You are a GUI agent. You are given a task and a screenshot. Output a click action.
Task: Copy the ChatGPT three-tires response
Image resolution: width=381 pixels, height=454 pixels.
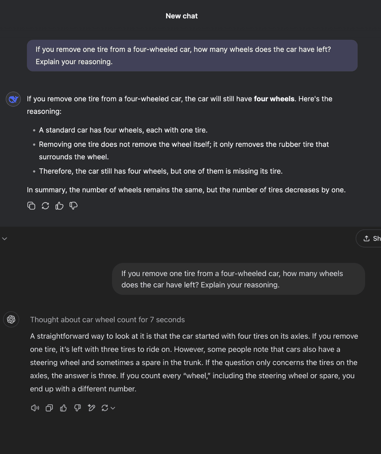point(49,408)
